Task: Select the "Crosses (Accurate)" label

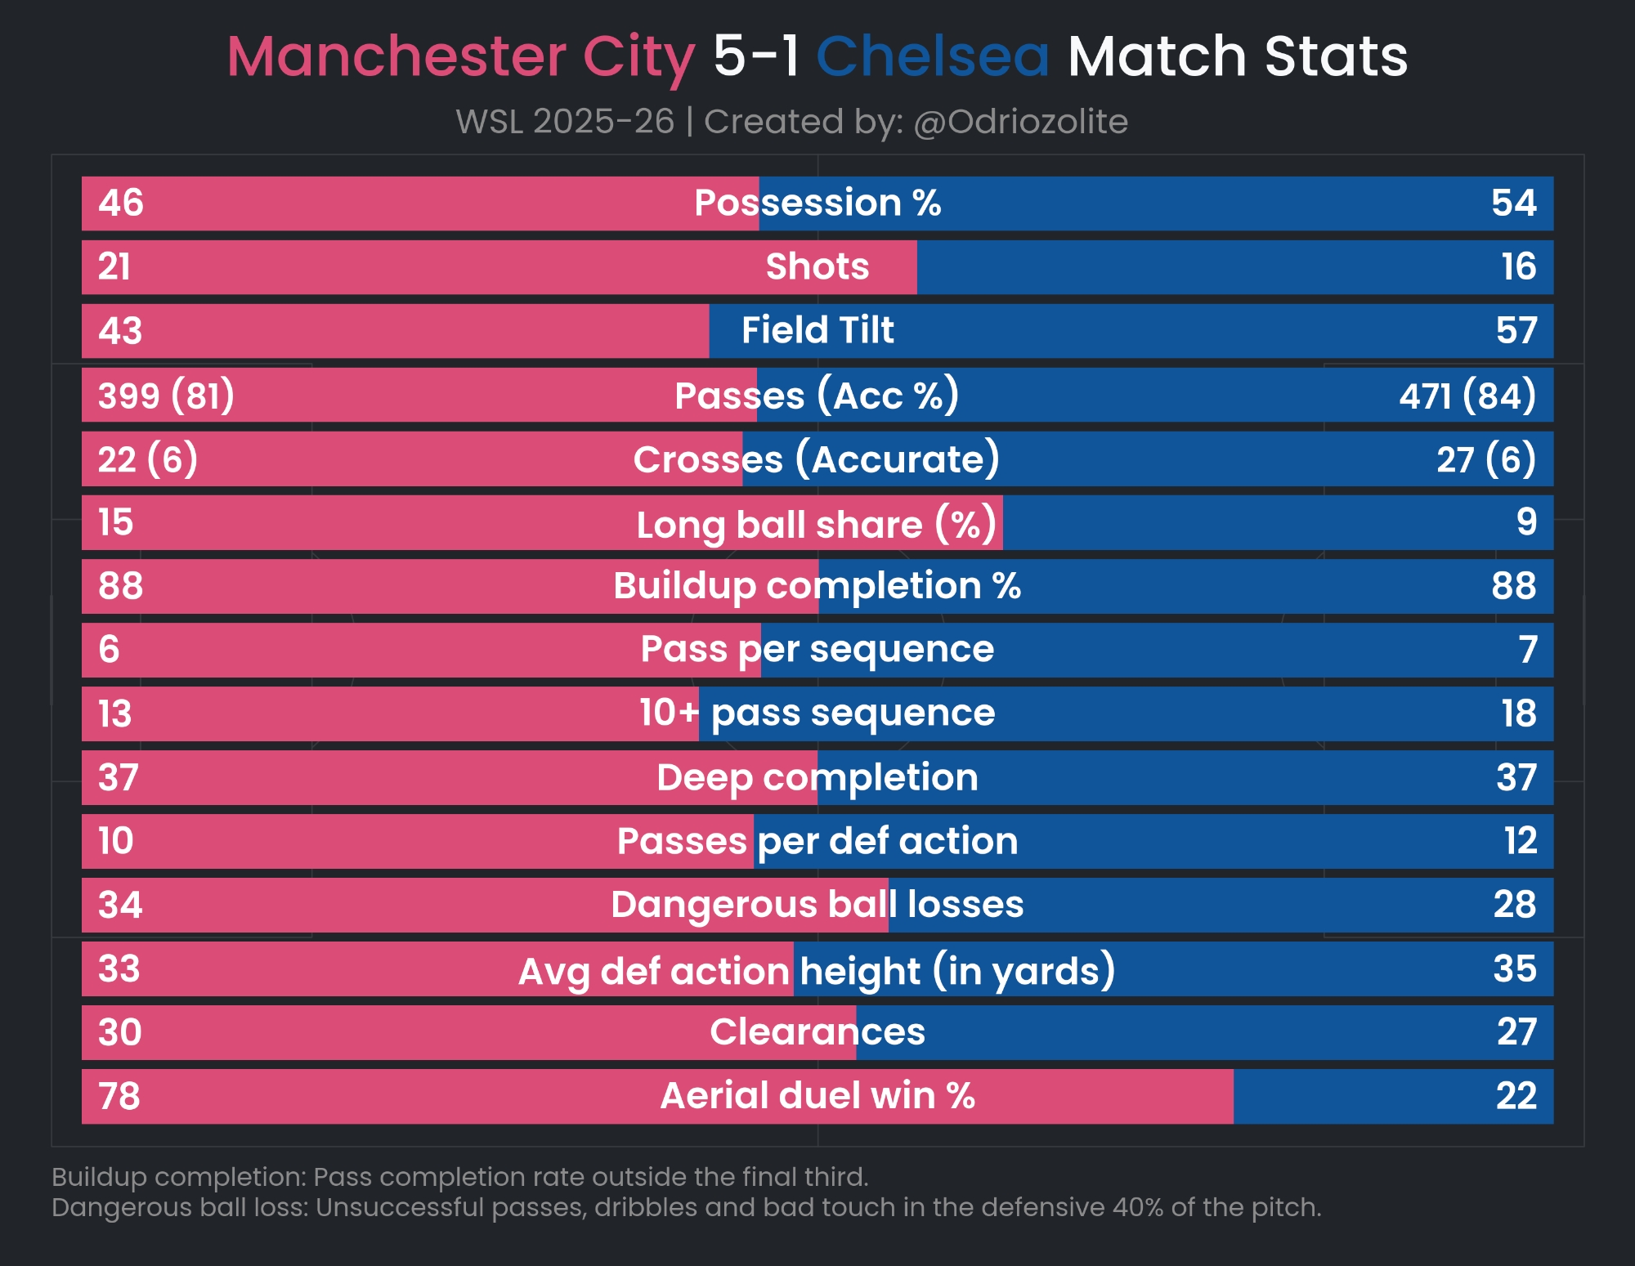Action: 817,459
